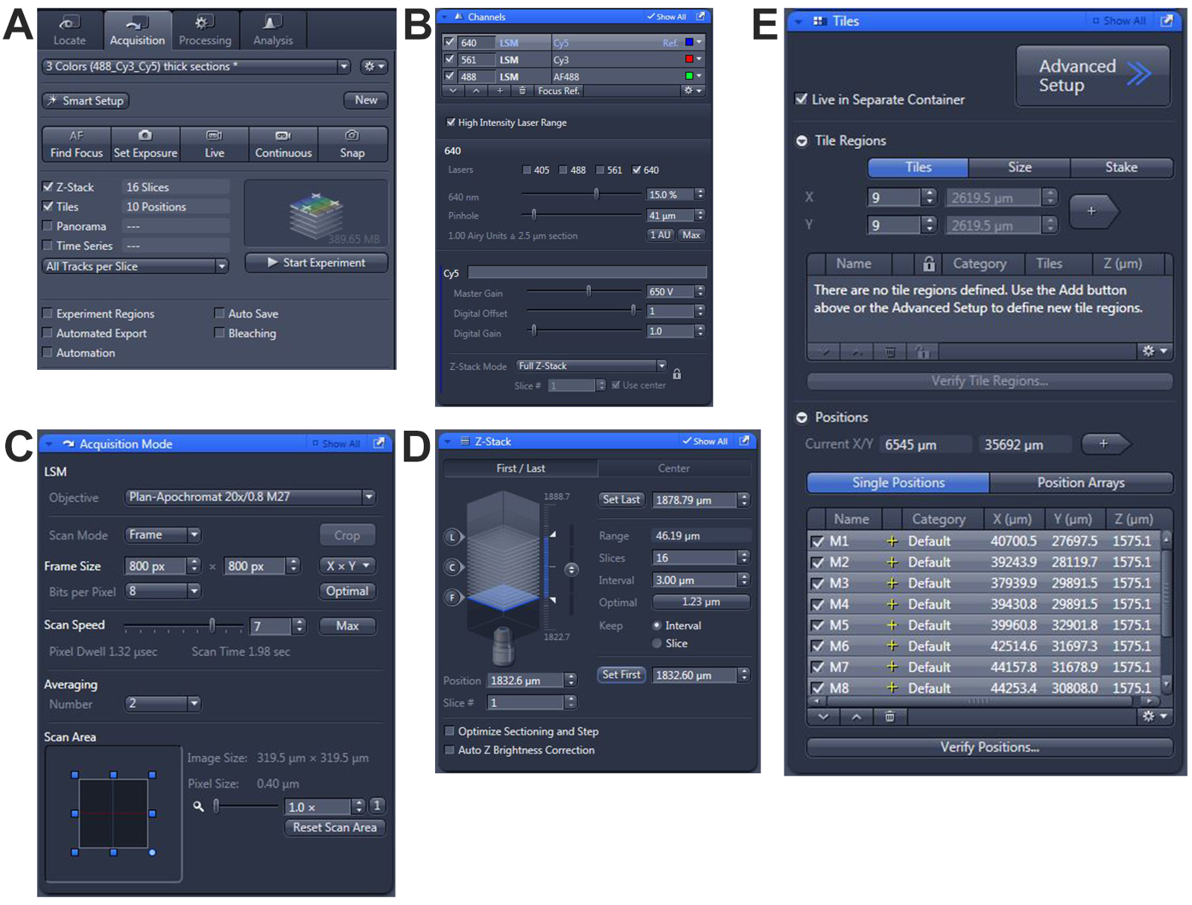Open the experiment configuration dropdown
The image size is (1192, 905).
click(197, 66)
